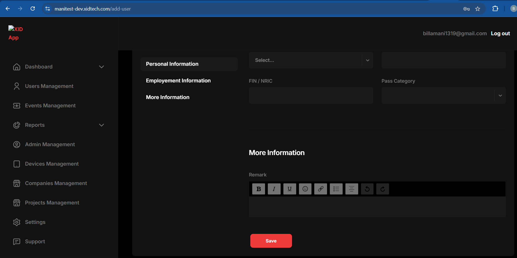
Task: Redo edit in Remark editor
Action: tap(383, 189)
